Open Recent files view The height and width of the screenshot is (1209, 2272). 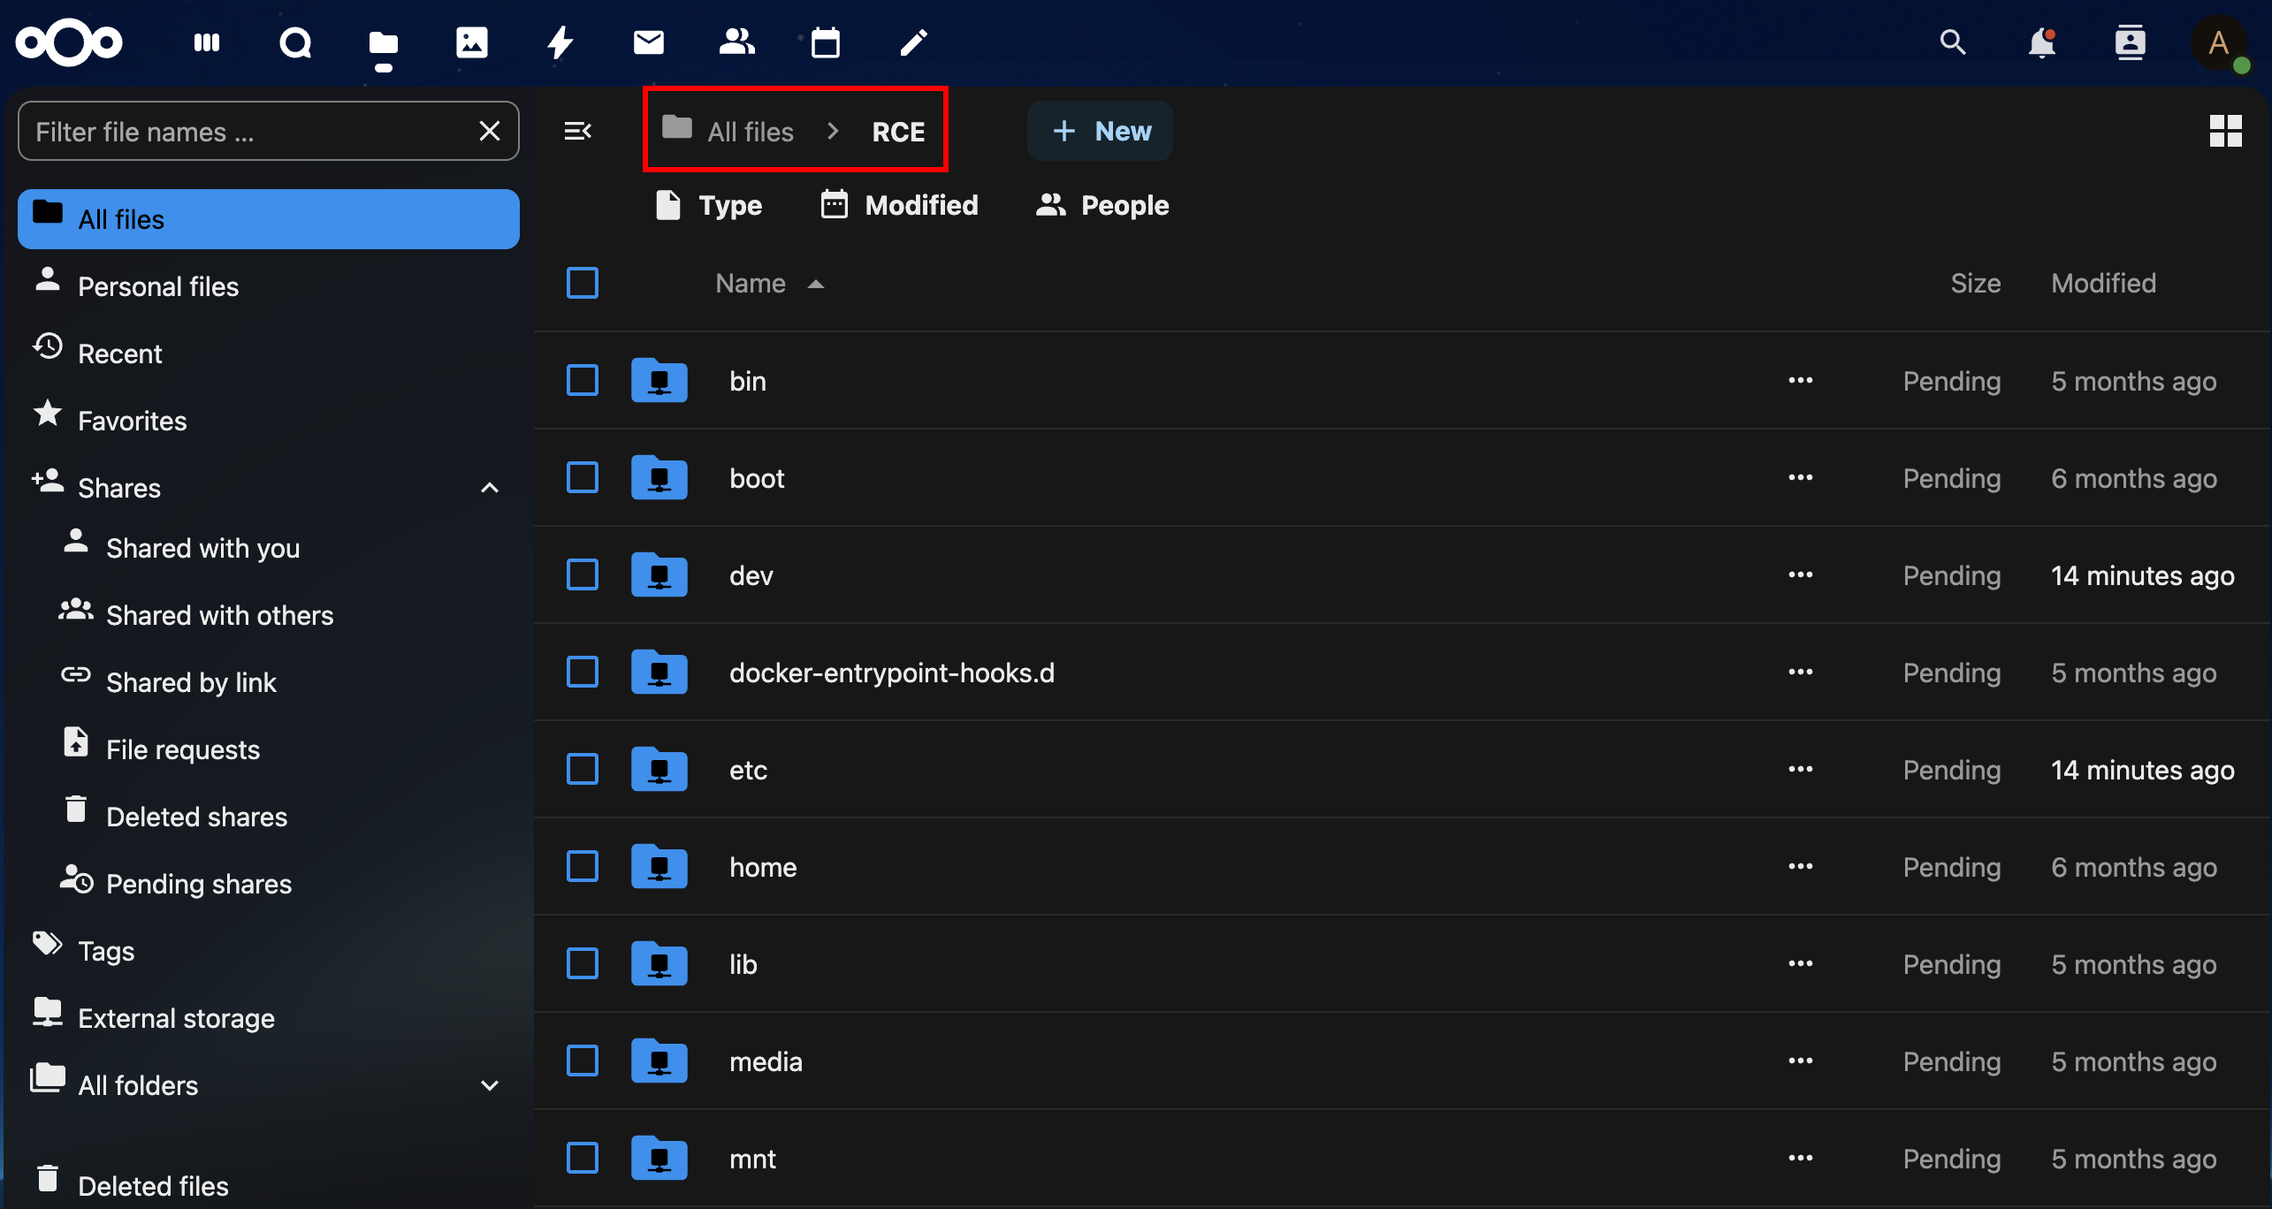[x=269, y=354]
